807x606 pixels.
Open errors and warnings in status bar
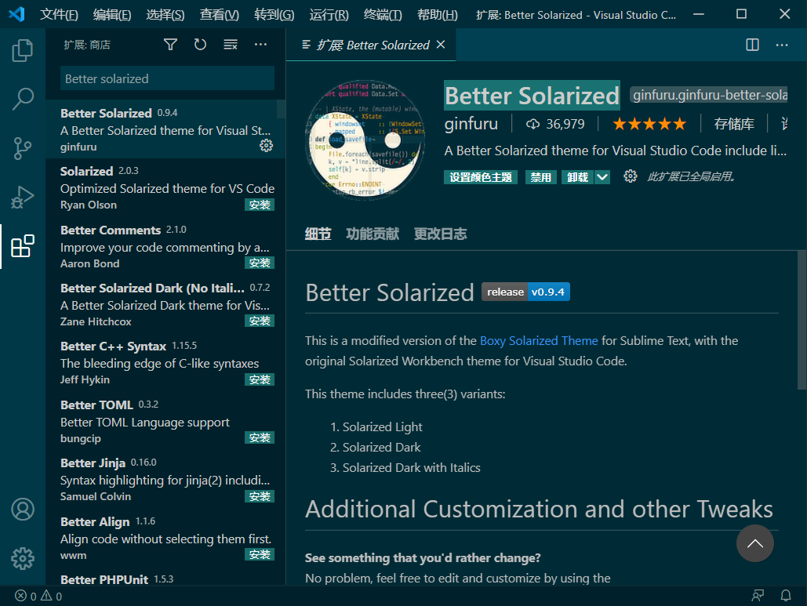38,597
